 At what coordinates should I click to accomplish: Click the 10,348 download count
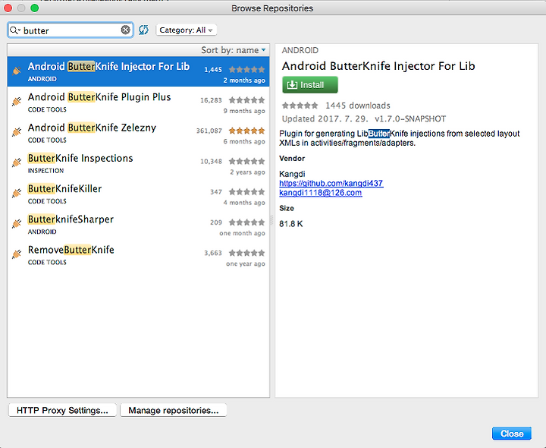[211, 161]
